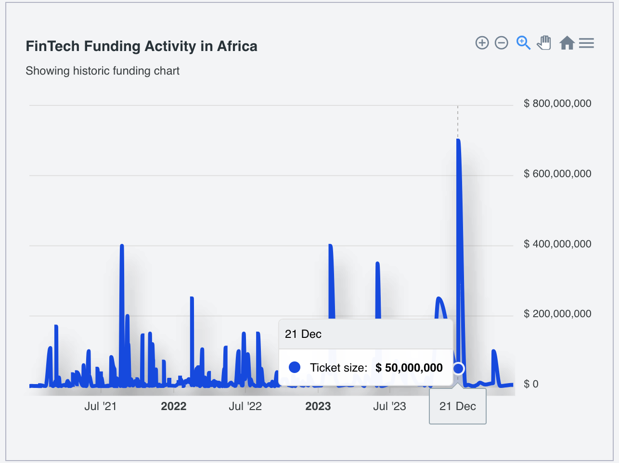Reset the chart view with the home icon
The image size is (619, 463).
pos(567,43)
